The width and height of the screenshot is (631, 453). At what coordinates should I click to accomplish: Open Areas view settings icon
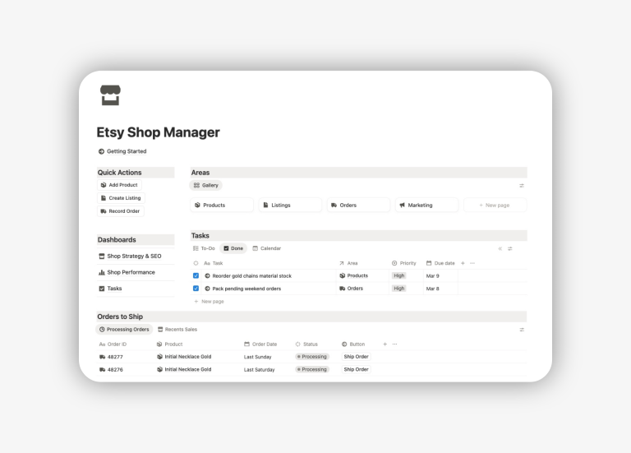(x=522, y=186)
